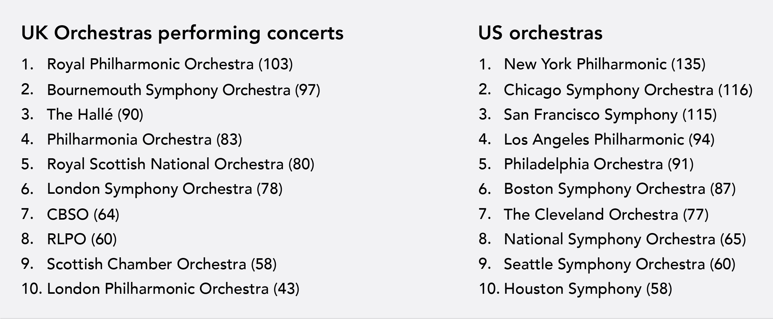Image resolution: width=773 pixels, height=319 pixels.
Task: Click the US orchestras heading
Action: 540,33
